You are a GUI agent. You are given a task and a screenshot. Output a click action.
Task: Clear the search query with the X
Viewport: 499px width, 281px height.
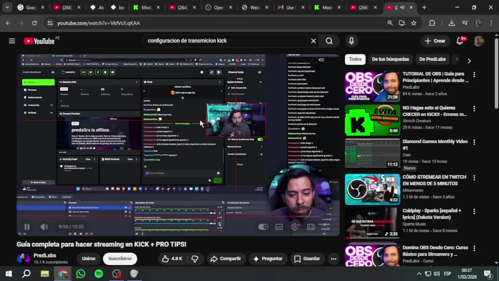(x=313, y=41)
